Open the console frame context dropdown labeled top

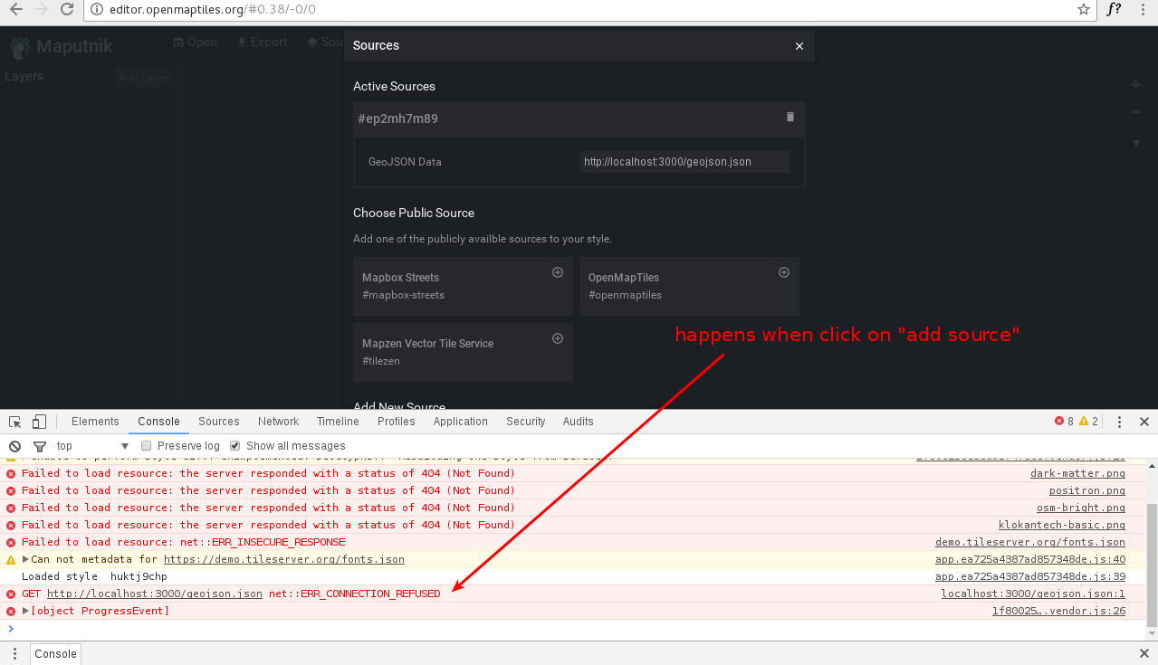[91, 445]
